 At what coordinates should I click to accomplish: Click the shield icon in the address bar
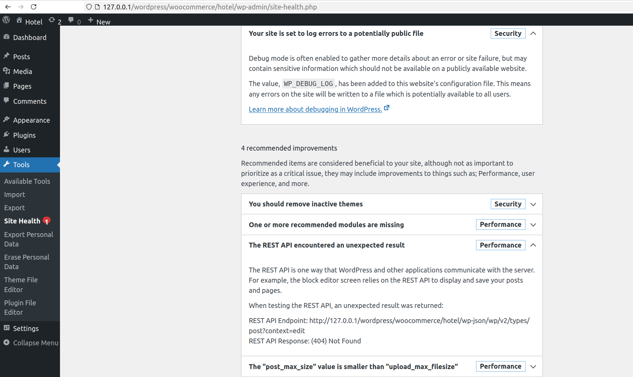(x=89, y=7)
